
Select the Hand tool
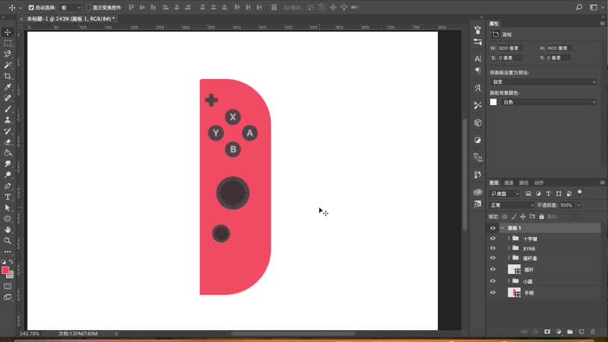(x=7, y=229)
